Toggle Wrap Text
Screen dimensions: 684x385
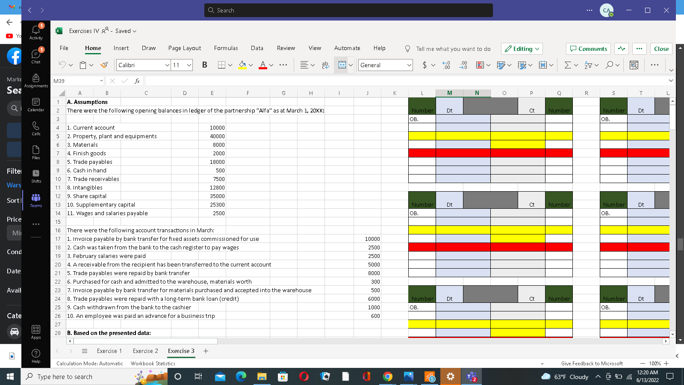[325, 65]
